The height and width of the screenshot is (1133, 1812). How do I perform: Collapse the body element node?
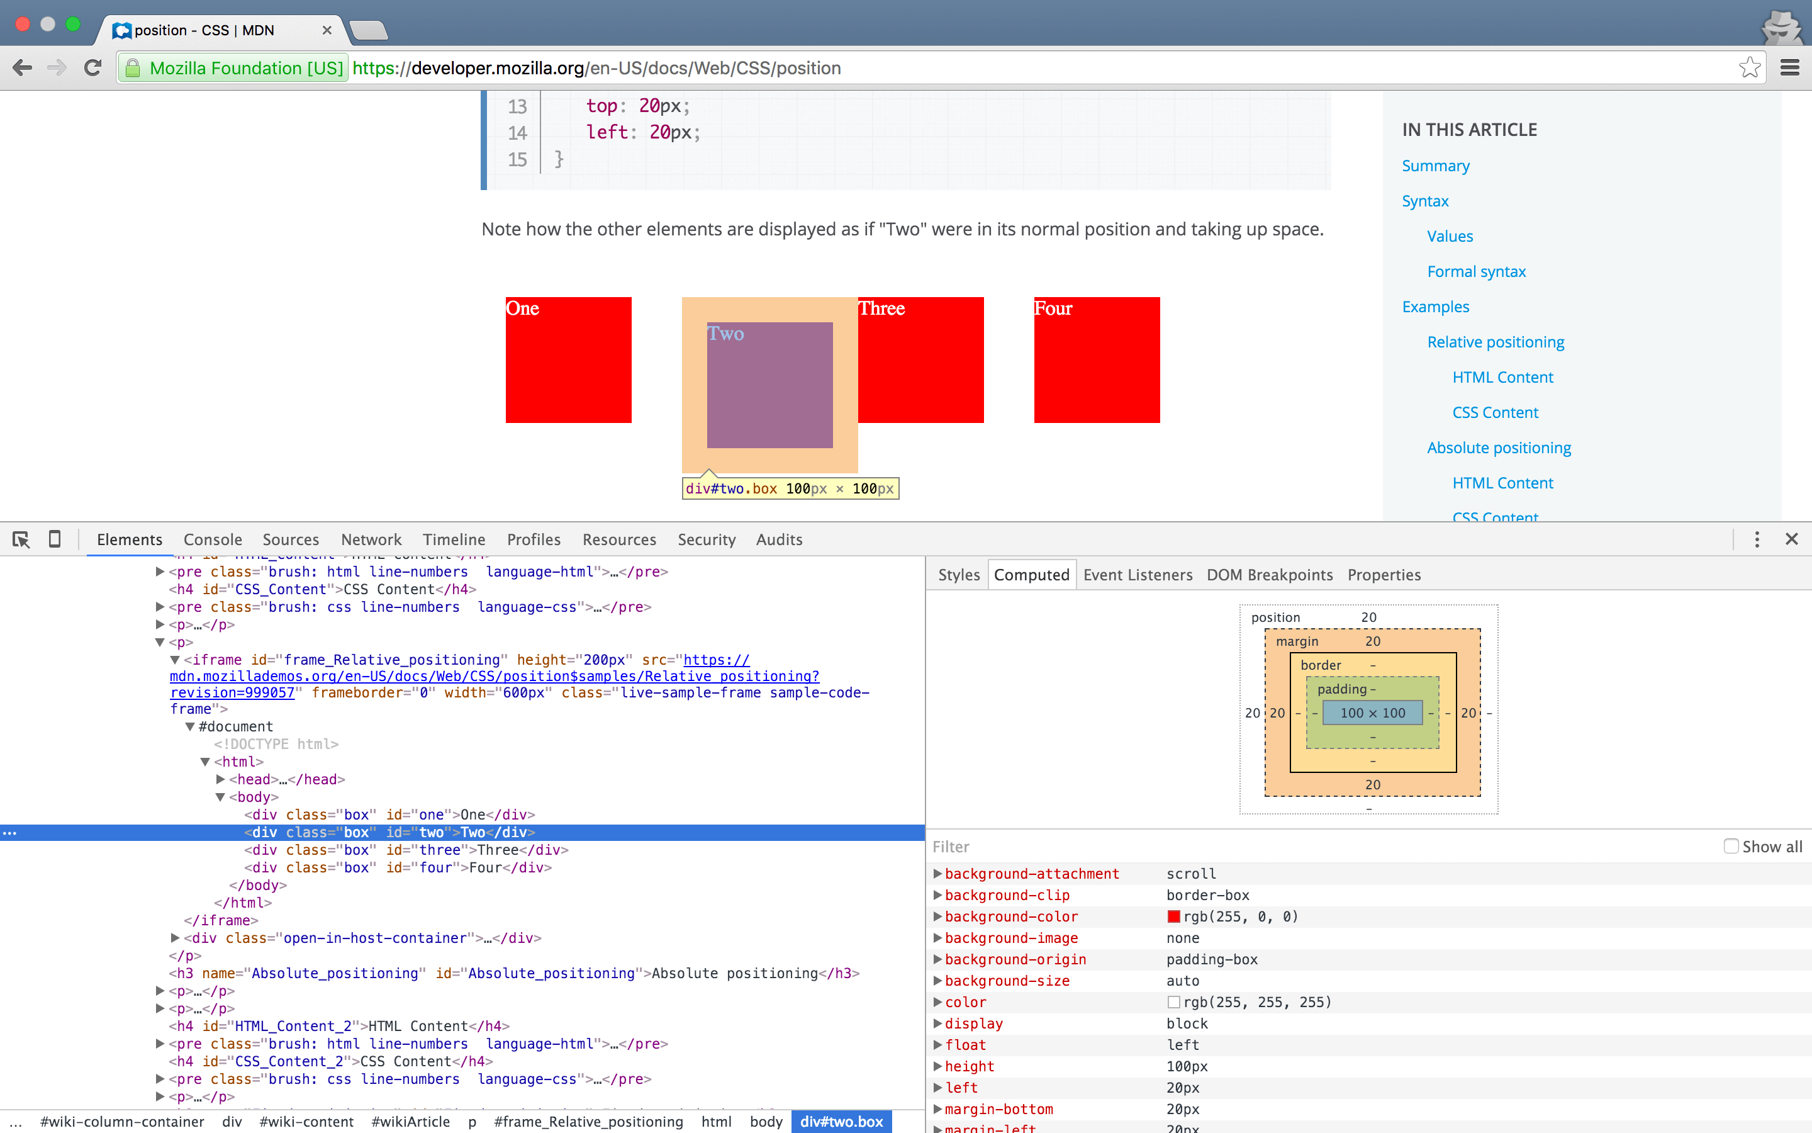(x=220, y=798)
